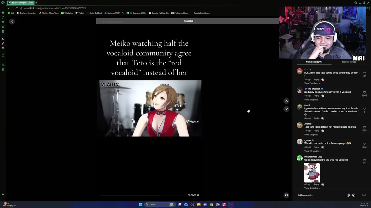Open Opera GX from the taskbar

click(230, 205)
